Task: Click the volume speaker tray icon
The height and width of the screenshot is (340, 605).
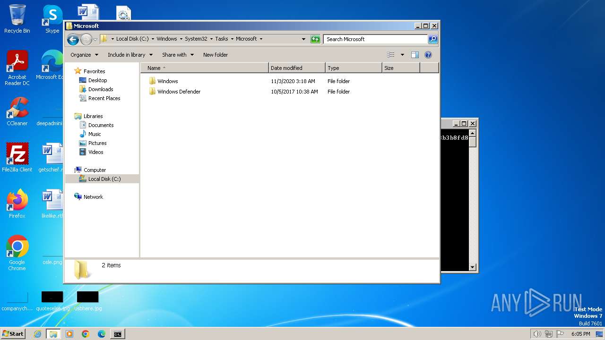Action: tap(537, 334)
